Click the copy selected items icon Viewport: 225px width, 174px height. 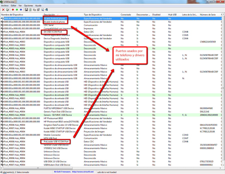(x=34, y=9)
